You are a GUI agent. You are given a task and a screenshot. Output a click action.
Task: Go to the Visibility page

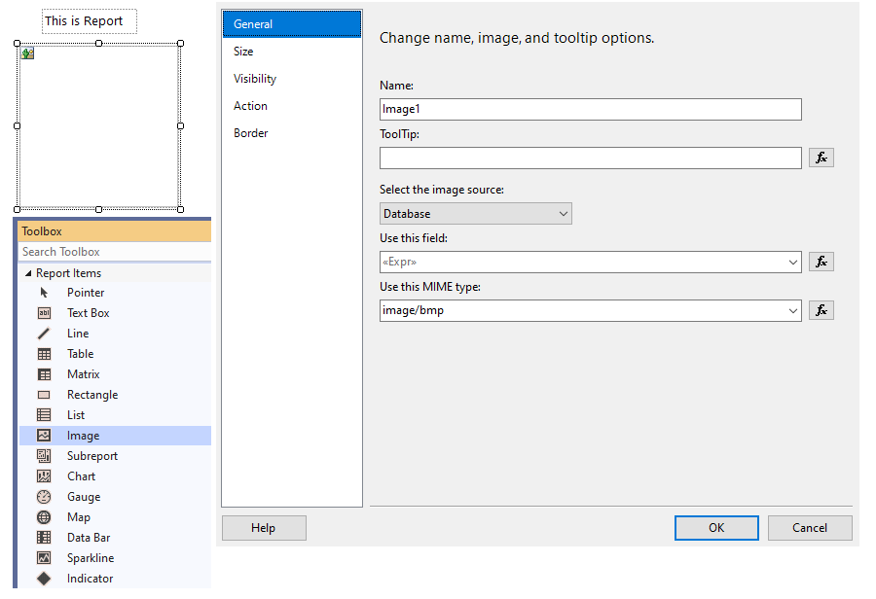tap(292, 79)
